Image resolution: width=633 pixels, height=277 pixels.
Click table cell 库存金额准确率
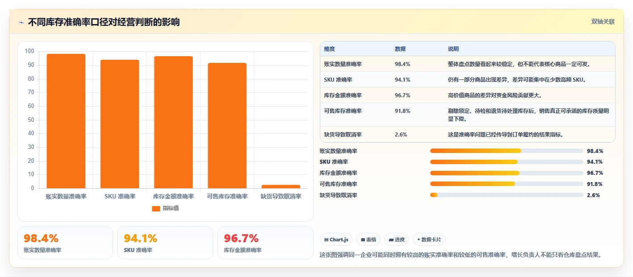[x=343, y=95]
